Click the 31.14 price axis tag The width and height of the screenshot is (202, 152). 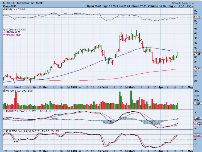coord(197,69)
